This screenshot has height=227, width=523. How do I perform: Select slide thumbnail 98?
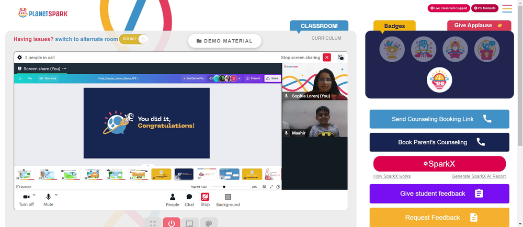[229, 174]
